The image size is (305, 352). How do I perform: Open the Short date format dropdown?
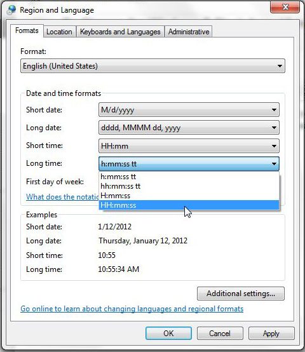[189, 110]
